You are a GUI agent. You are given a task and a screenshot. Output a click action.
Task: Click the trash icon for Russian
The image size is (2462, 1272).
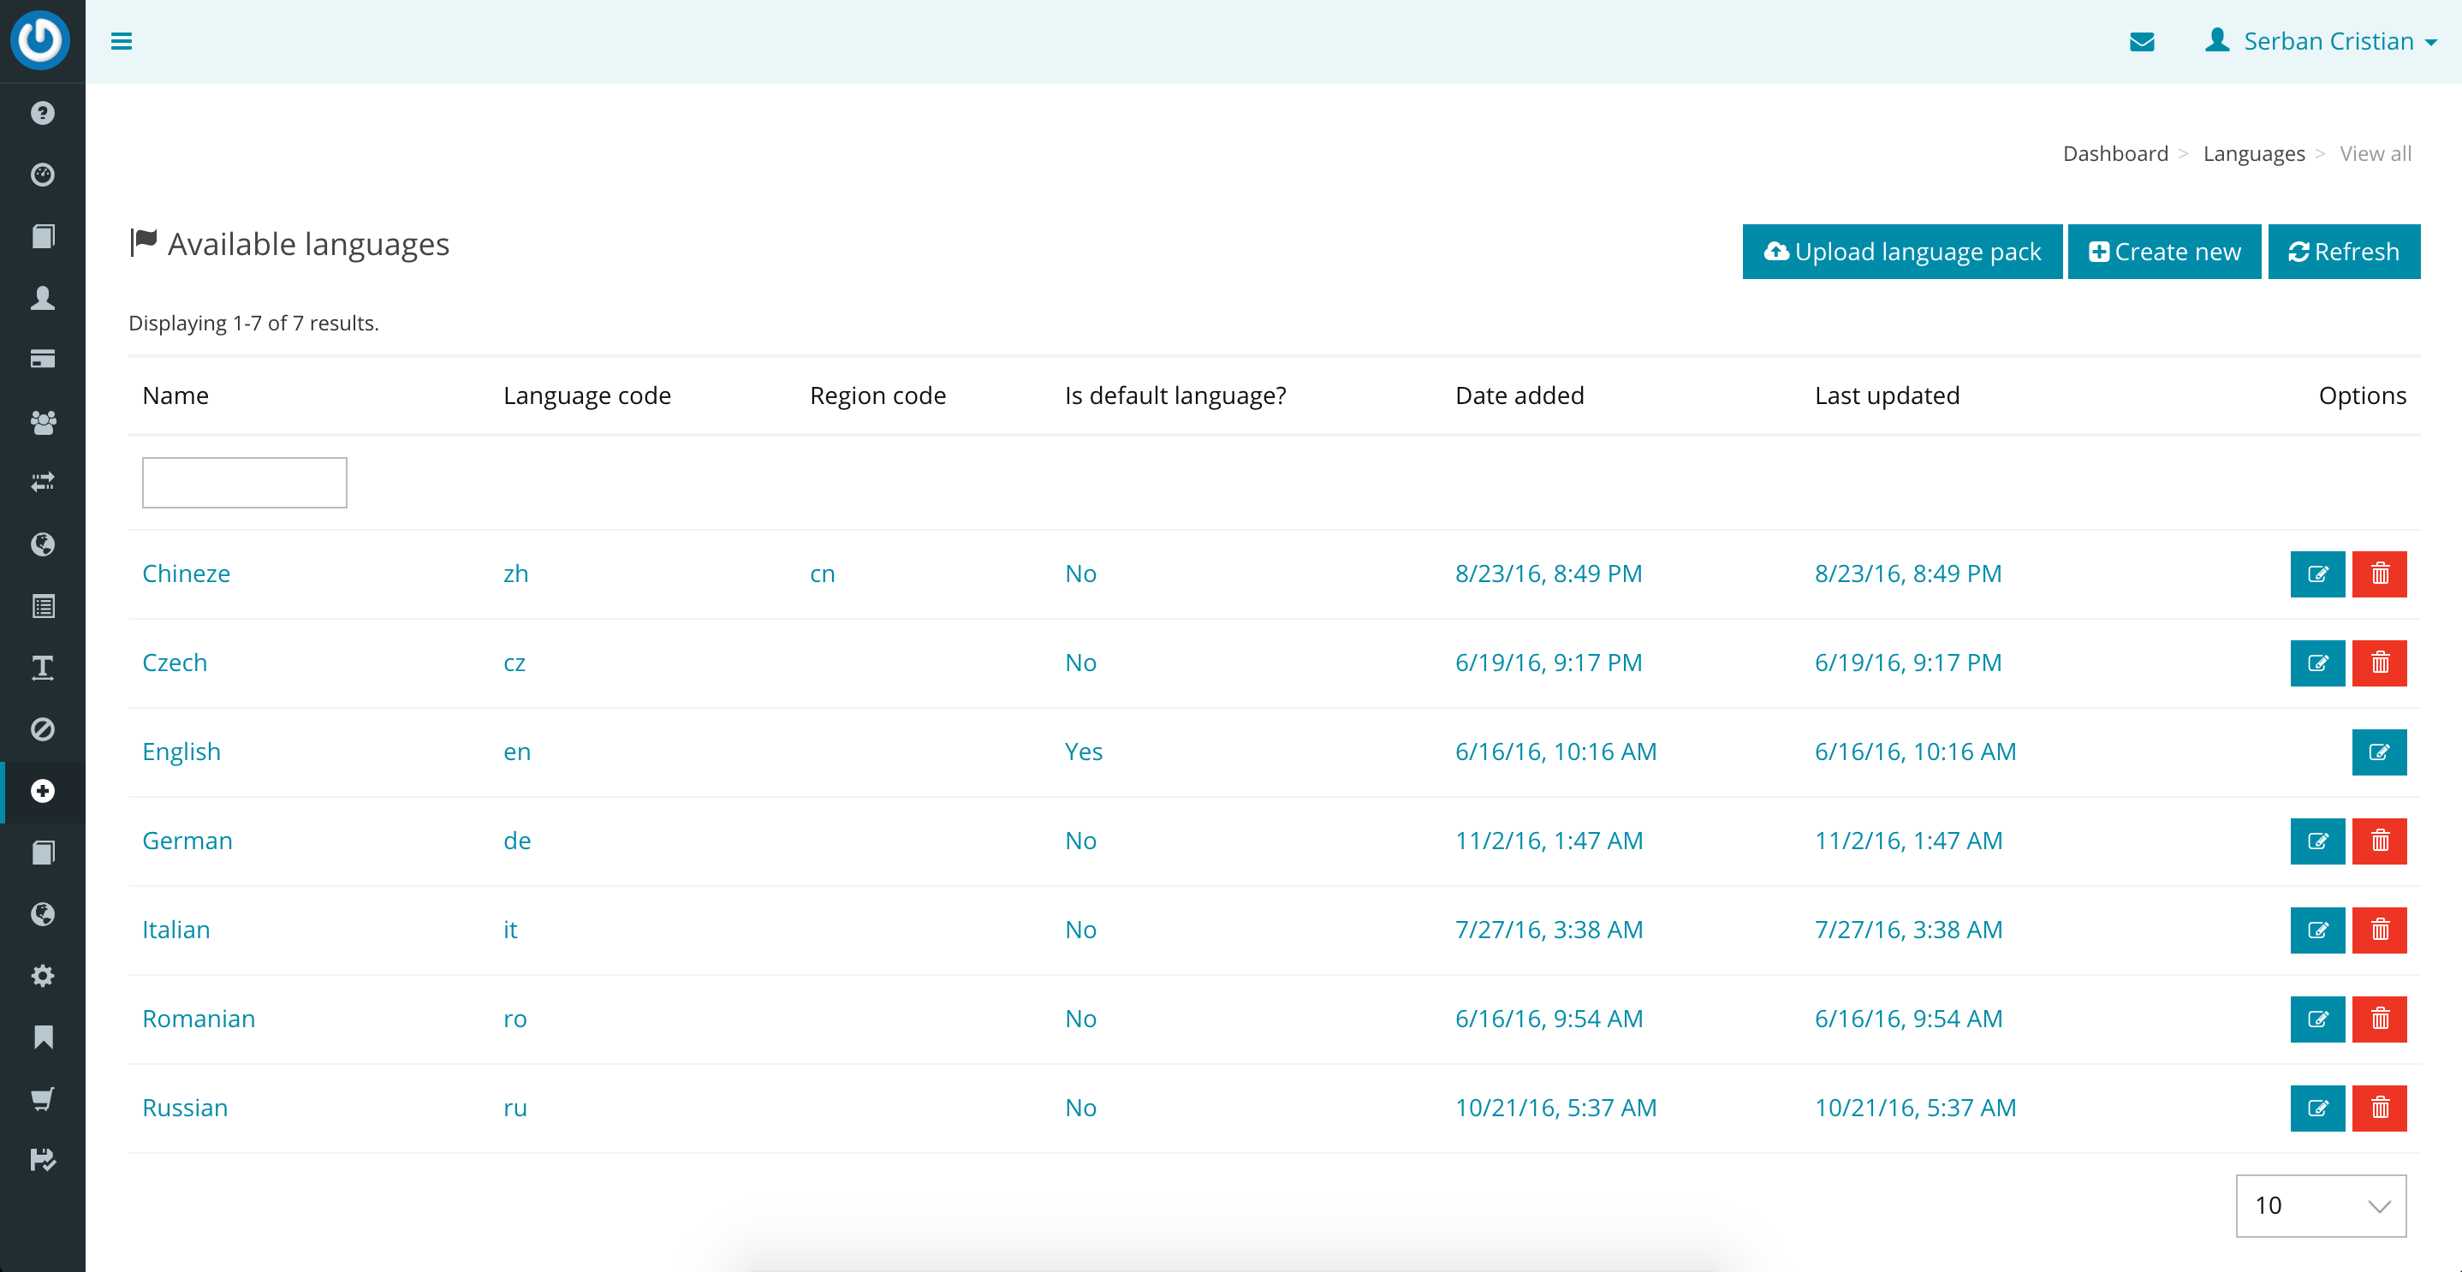pos(2379,1108)
